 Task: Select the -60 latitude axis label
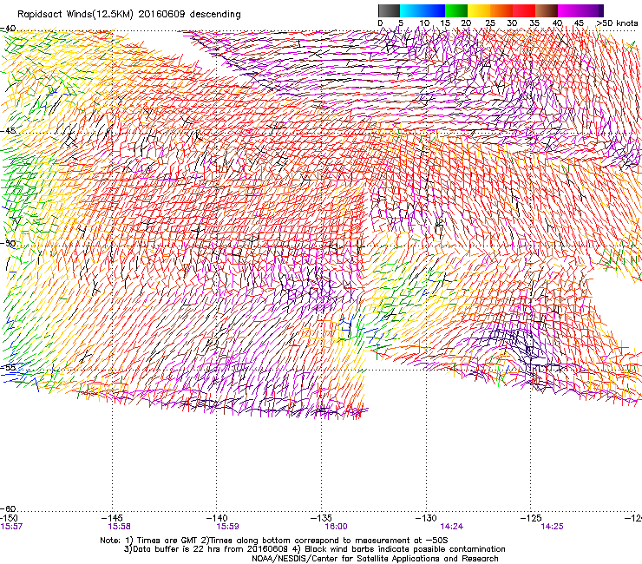(x=8, y=508)
